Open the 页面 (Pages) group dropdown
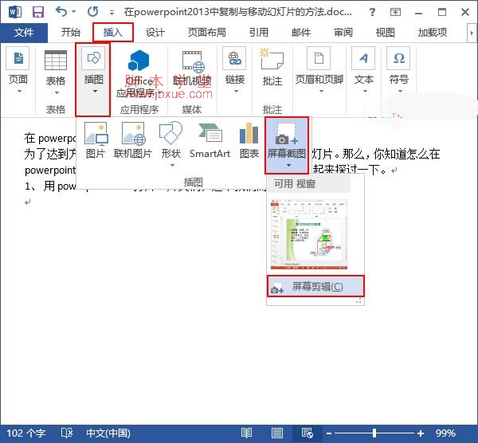This screenshot has height=443, width=478. click(18, 71)
